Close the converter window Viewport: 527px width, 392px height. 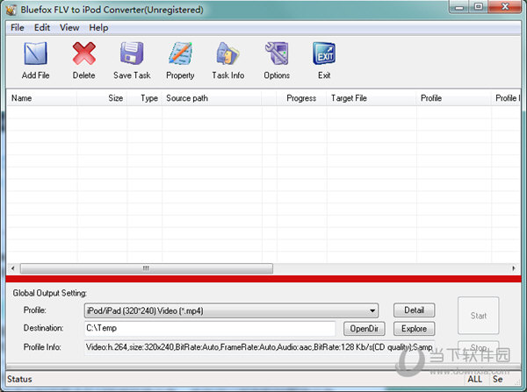pos(505,6)
